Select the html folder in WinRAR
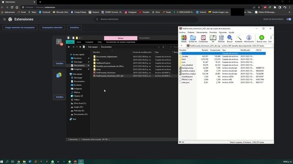This screenshot has width=293, height=164. (184, 59)
